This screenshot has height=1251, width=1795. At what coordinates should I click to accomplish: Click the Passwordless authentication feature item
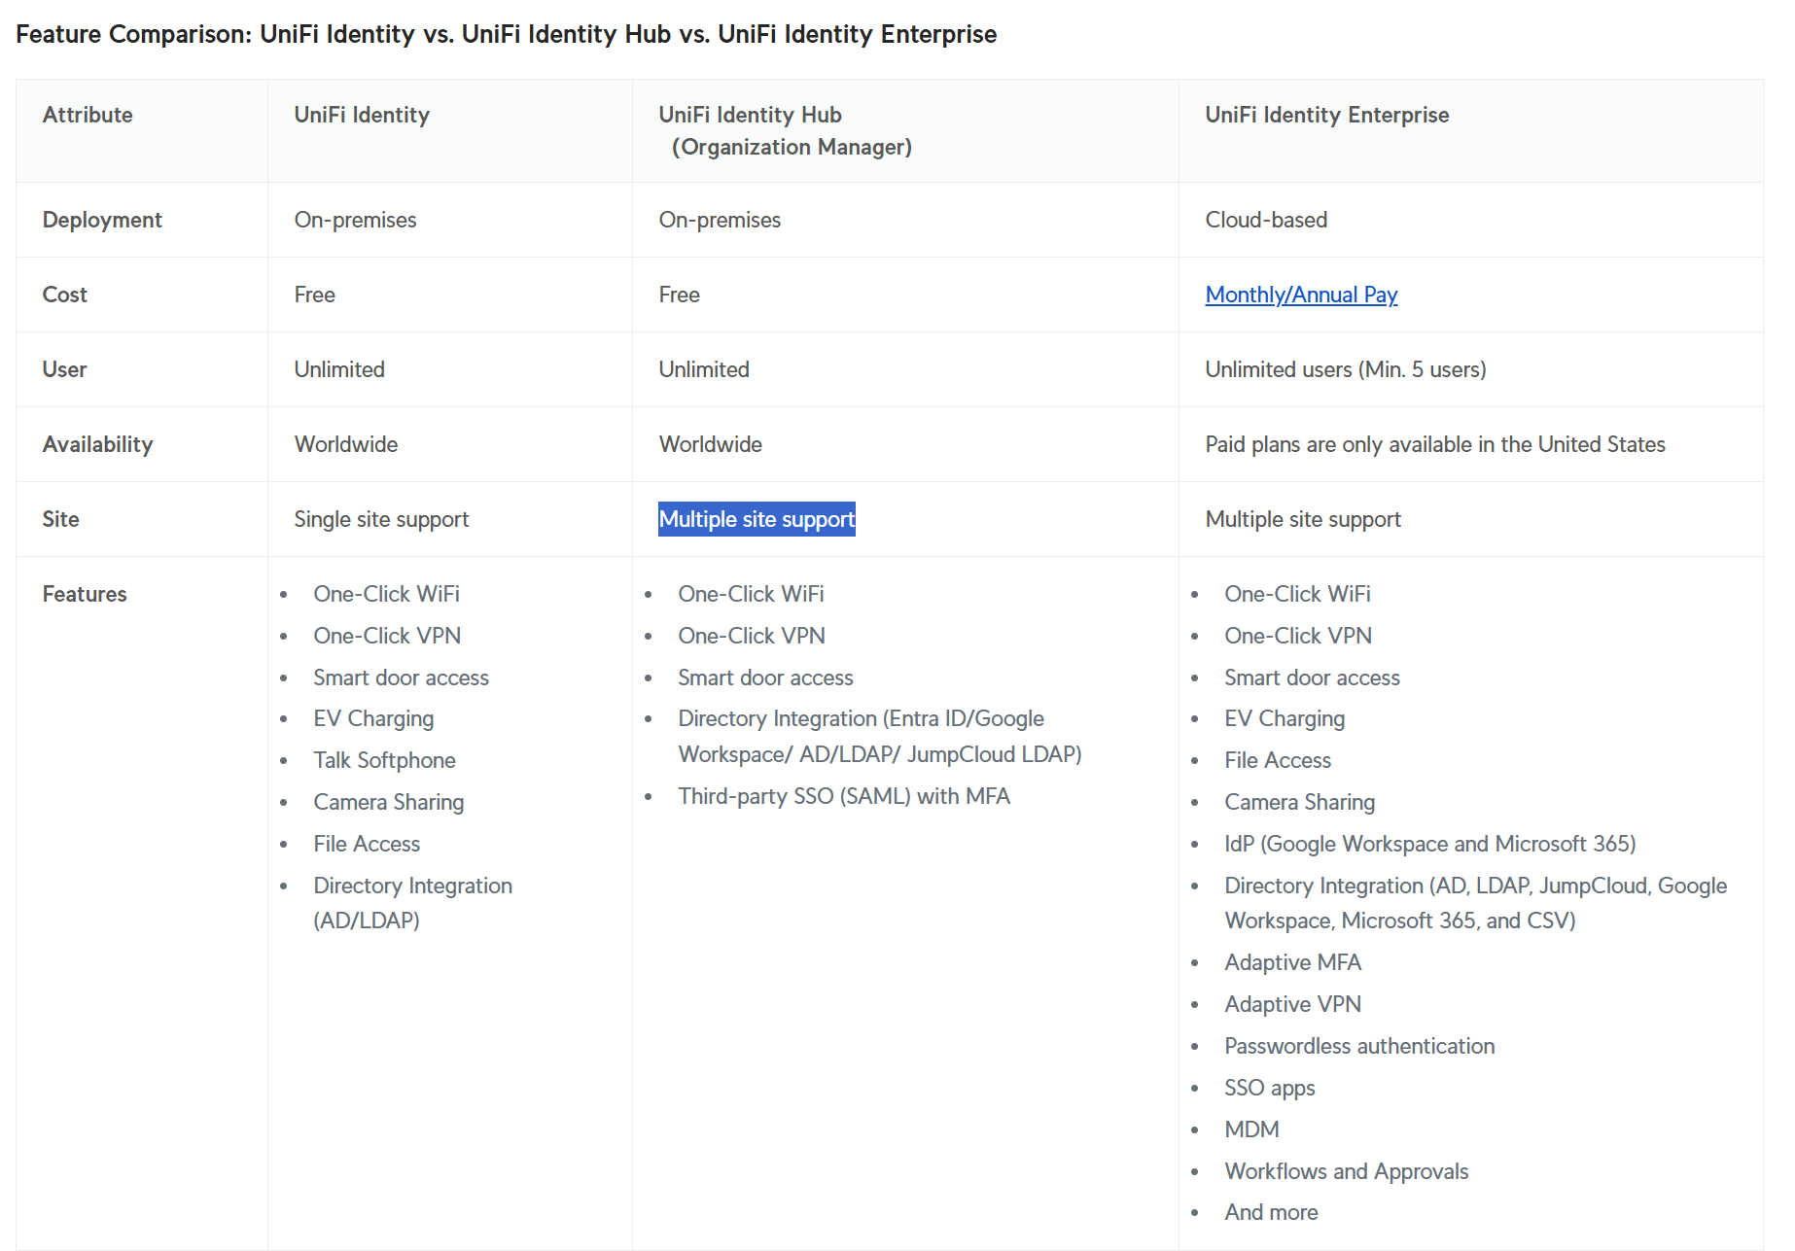1358,1046
